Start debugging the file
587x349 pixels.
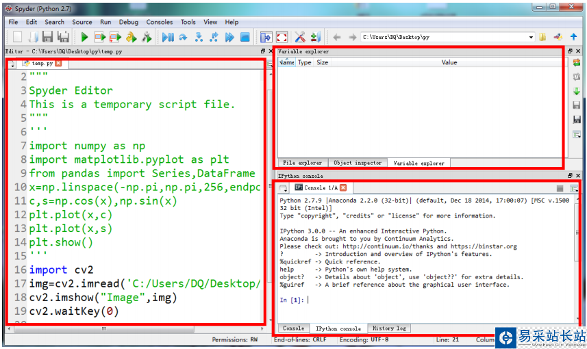168,37
